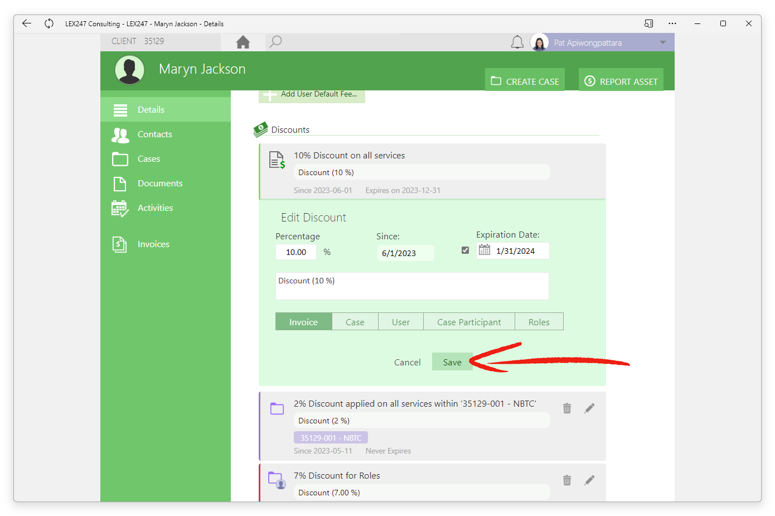Screen dimensions: 775x516
Task: Expand the Pat Apiwongpattara user dropdown
Action: (663, 42)
